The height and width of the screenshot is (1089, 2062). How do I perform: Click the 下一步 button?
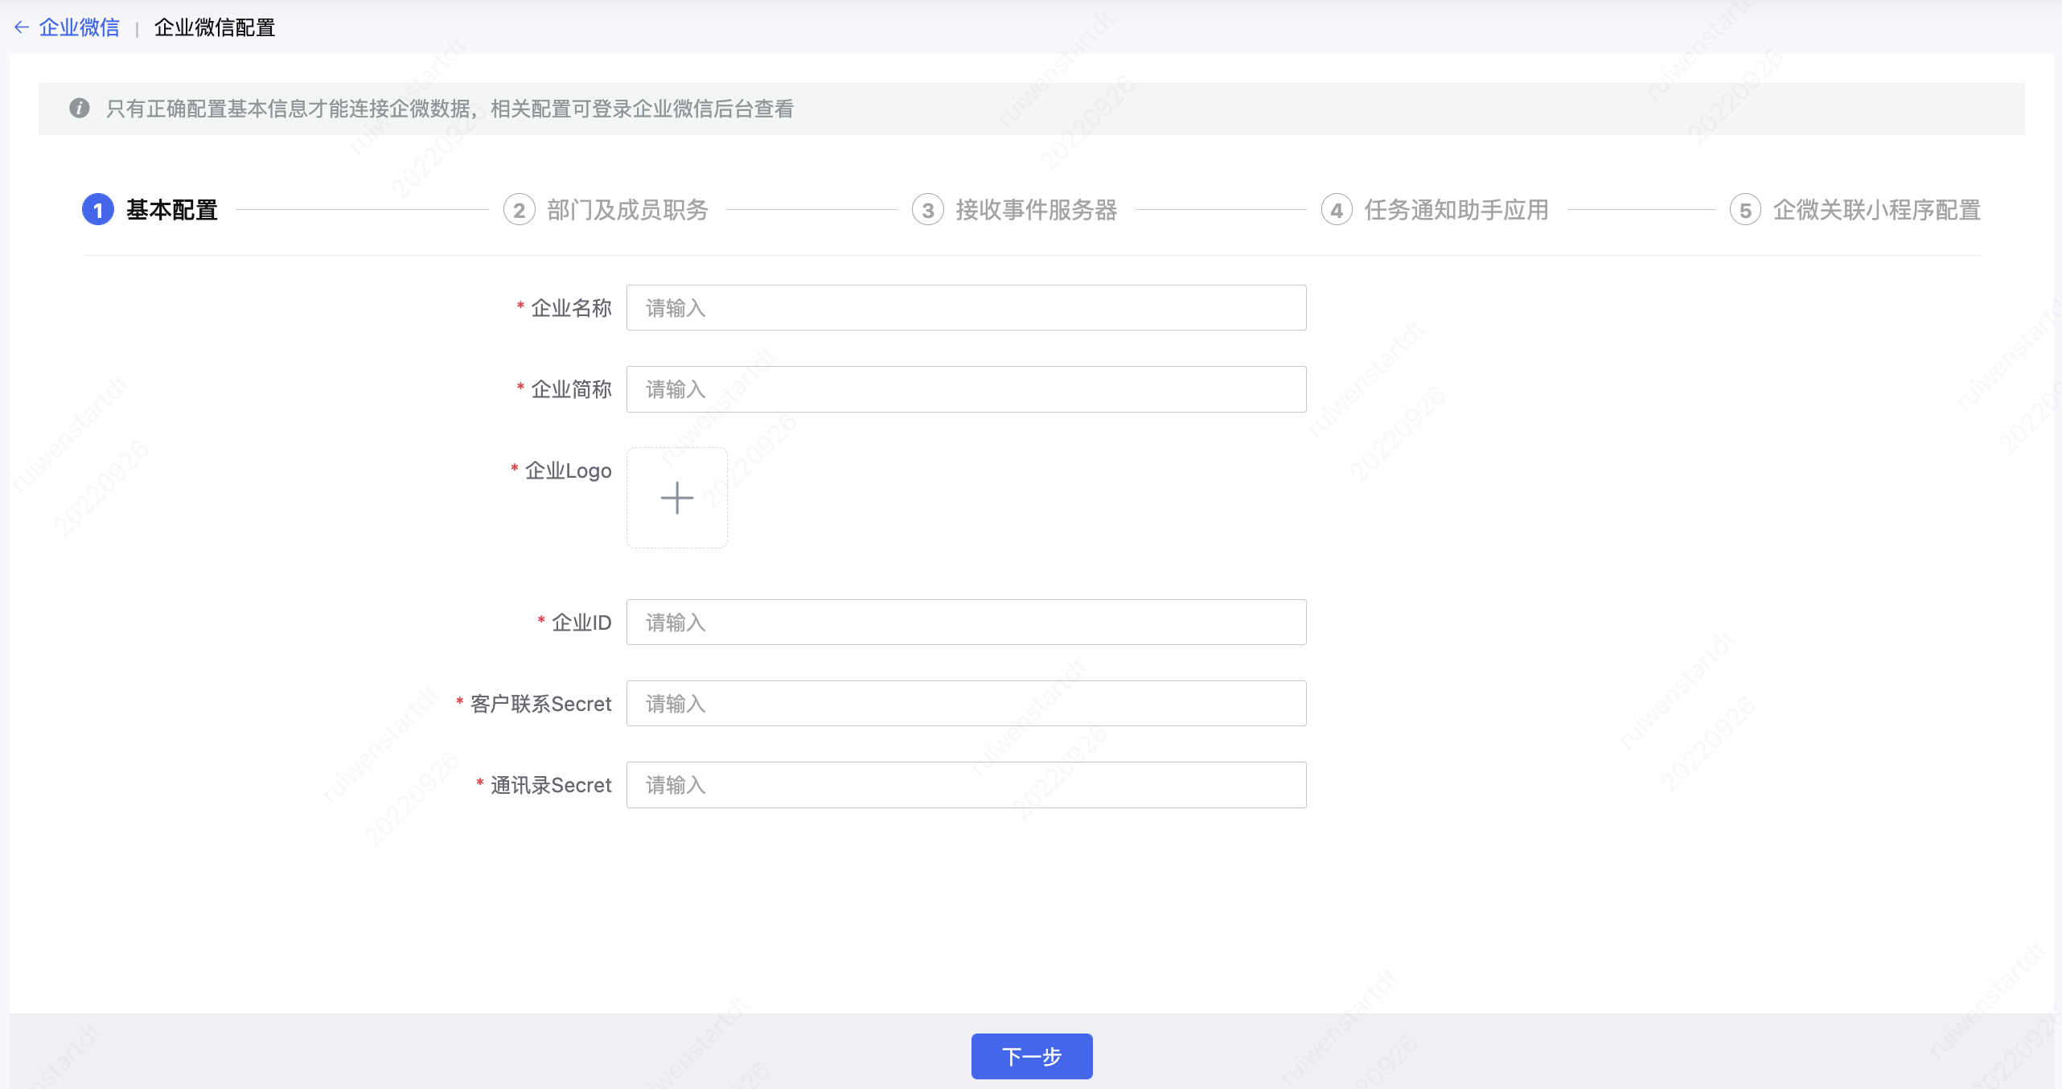pyautogui.click(x=1031, y=1056)
